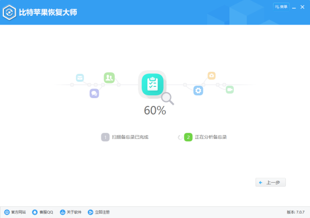
Task: Select the central notes clipboard icon
Action: point(152,85)
